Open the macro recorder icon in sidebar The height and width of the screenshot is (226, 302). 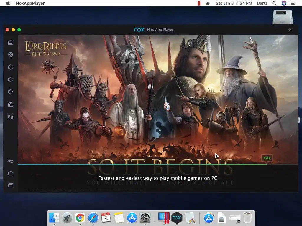pyautogui.click(x=11, y=117)
